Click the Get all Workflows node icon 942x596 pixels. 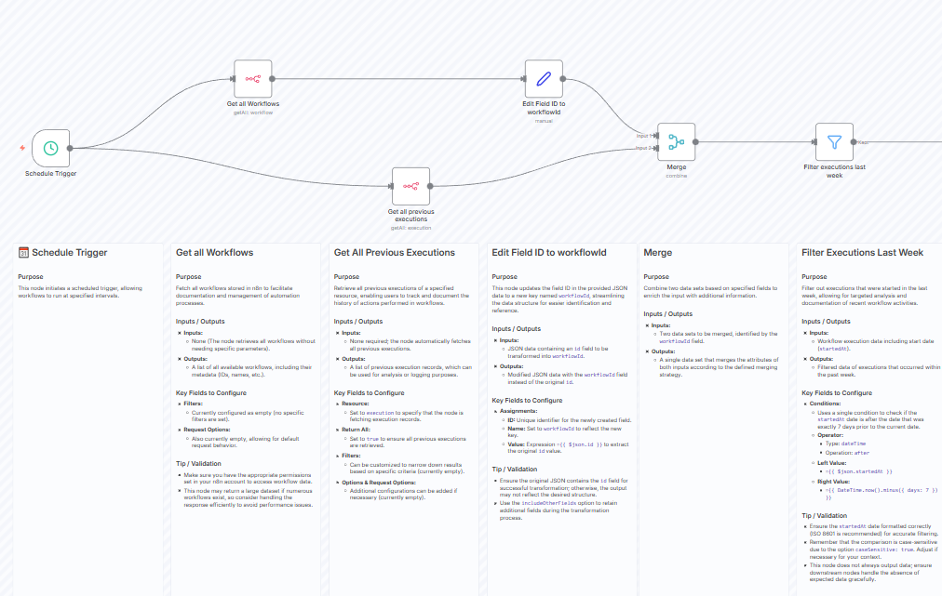[x=254, y=78]
